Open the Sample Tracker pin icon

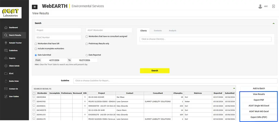click(x=6, y=43)
